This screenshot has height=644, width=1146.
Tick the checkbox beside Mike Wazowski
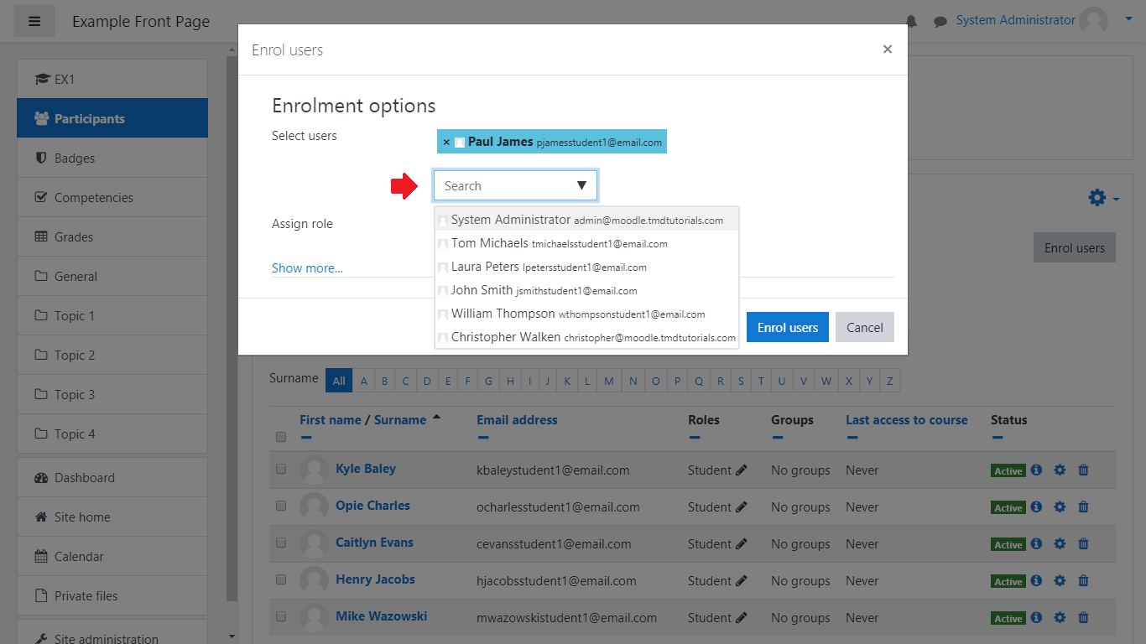281,617
